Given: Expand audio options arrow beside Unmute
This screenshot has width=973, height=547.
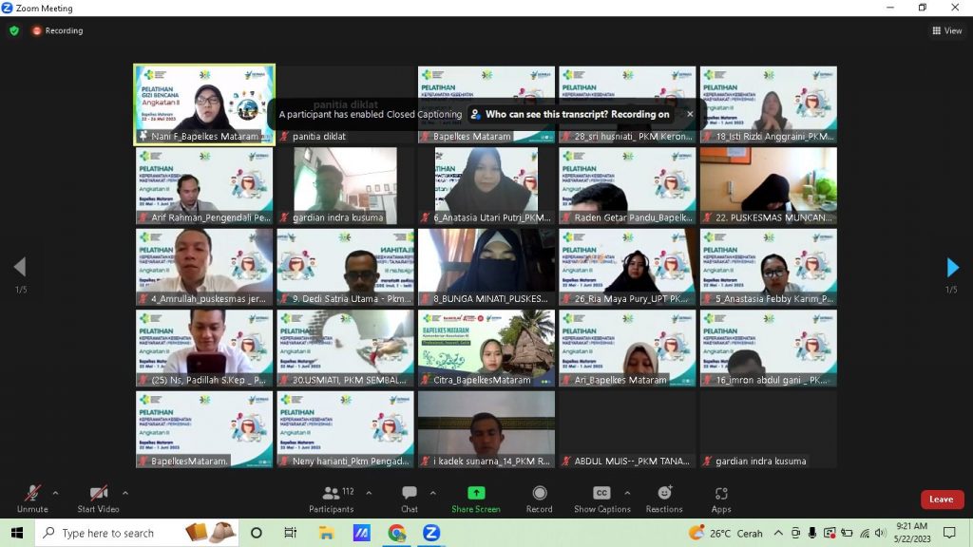Looking at the screenshot, I should click(x=55, y=493).
